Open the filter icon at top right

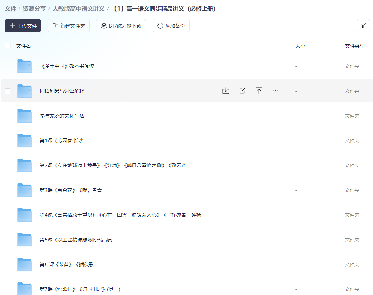pos(363,25)
